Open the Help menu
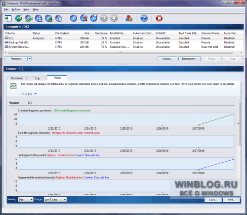 (x=36, y=9)
